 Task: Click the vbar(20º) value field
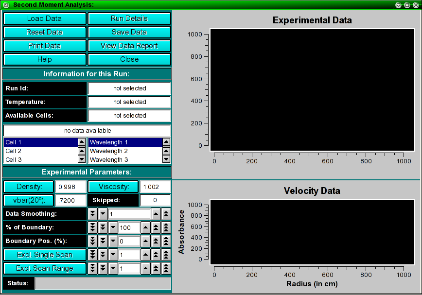(x=70, y=200)
